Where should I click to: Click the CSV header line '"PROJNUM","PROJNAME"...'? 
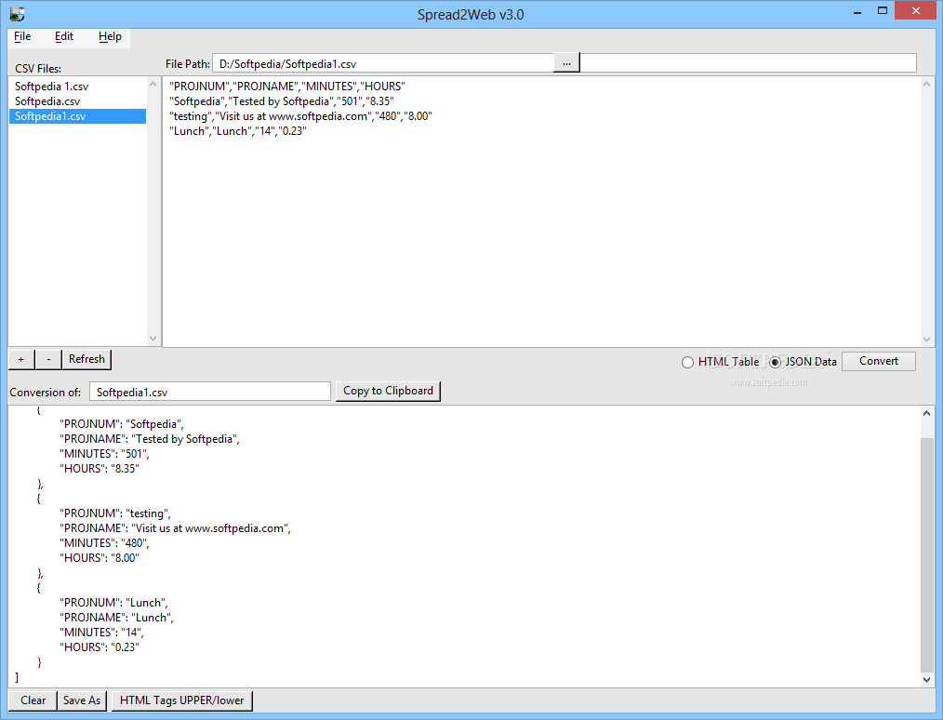(287, 87)
